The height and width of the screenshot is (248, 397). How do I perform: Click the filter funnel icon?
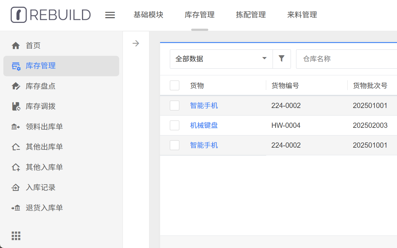pos(281,59)
